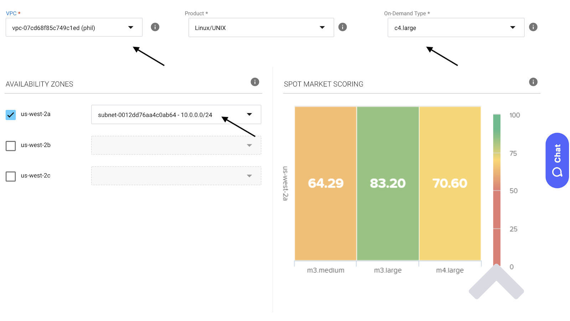Open the VPC dropdown
This screenshot has height=321, width=570.
click(x=74, y=27)
